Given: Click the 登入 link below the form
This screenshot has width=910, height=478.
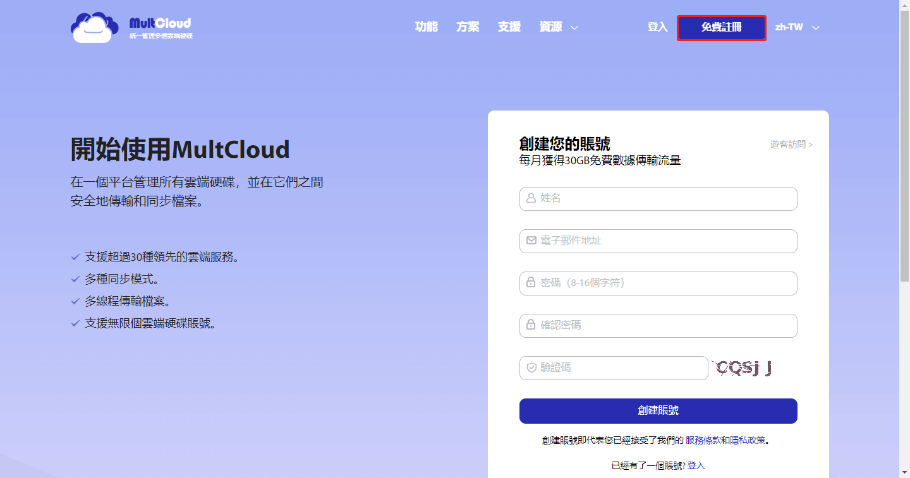Looking at the screenshot, I should [696, 465].
